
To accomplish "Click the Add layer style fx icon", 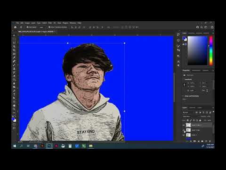I will [x=191, y=141].
